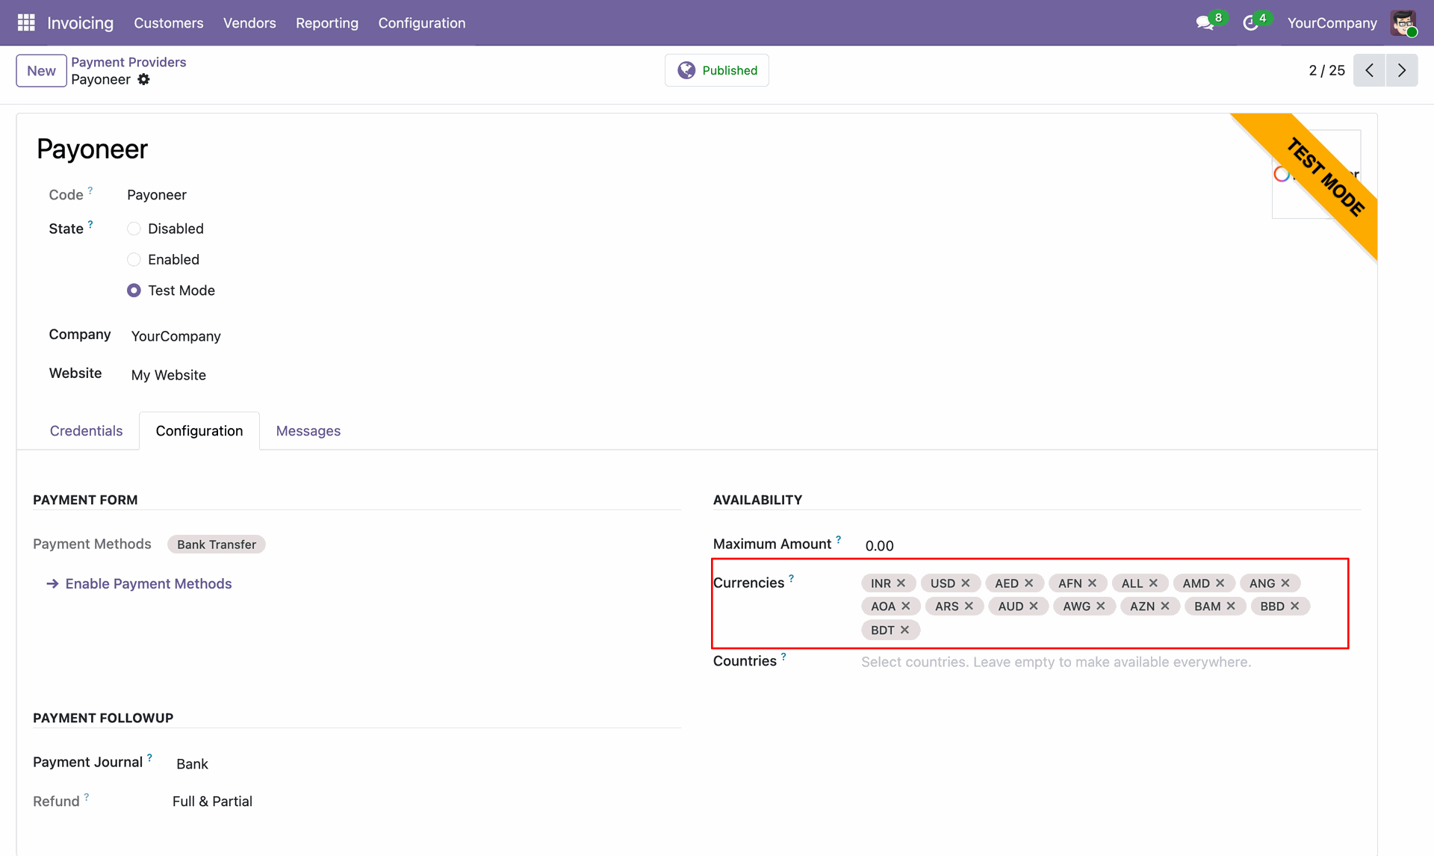Go to next record arrow
1434x856 pixels.
pos(1402,70)
